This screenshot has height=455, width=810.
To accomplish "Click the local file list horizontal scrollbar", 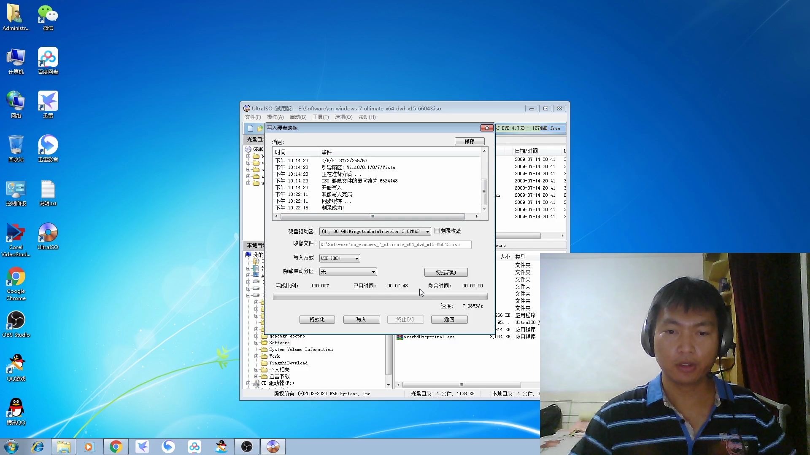I will (462, 385).
